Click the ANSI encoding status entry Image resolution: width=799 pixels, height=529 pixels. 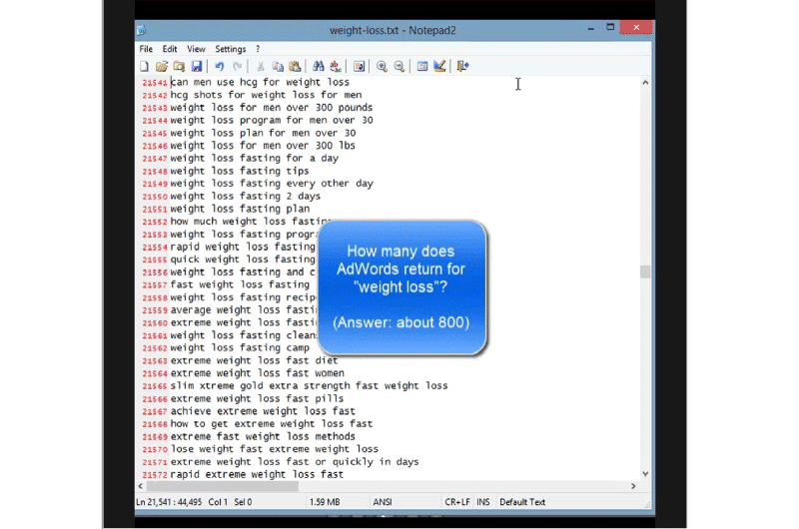click(x=383, y=502)
